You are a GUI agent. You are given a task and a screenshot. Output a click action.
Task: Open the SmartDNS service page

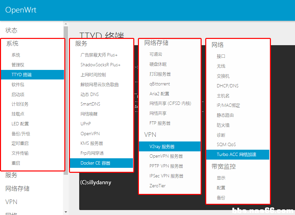click(90, 104)
